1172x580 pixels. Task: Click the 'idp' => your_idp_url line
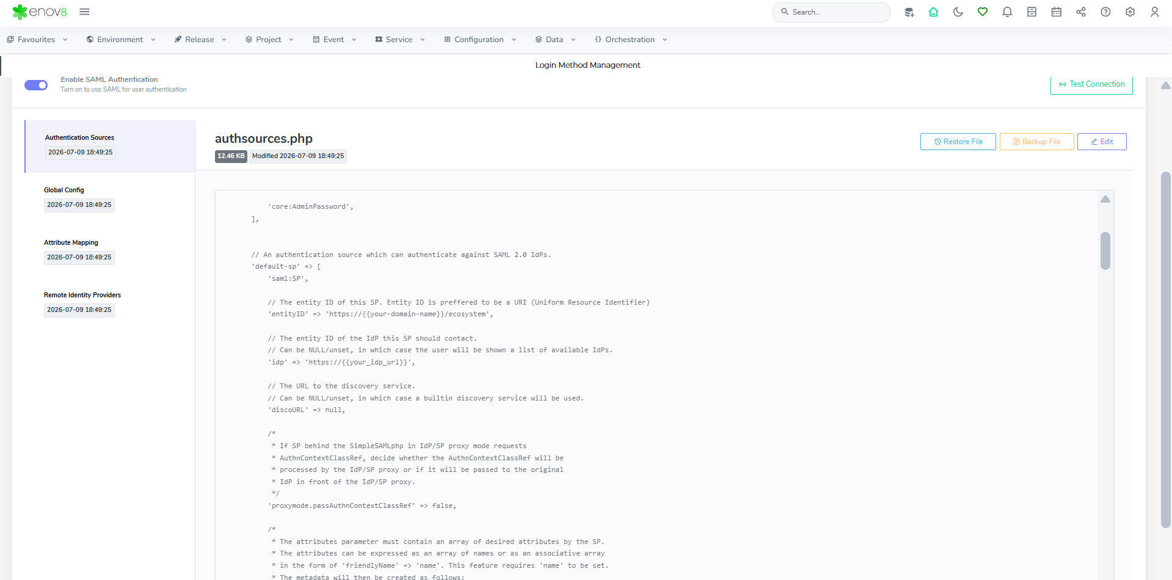341,363
